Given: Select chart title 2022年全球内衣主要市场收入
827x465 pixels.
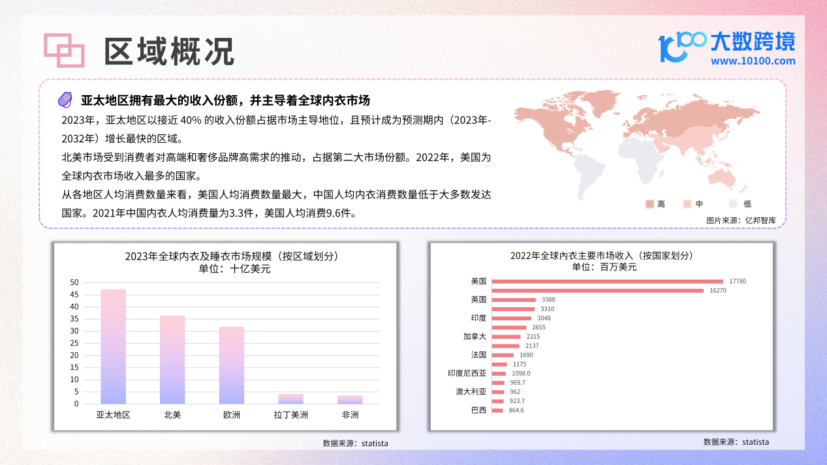Looking at the screenshot, I should tap(601, 256).
